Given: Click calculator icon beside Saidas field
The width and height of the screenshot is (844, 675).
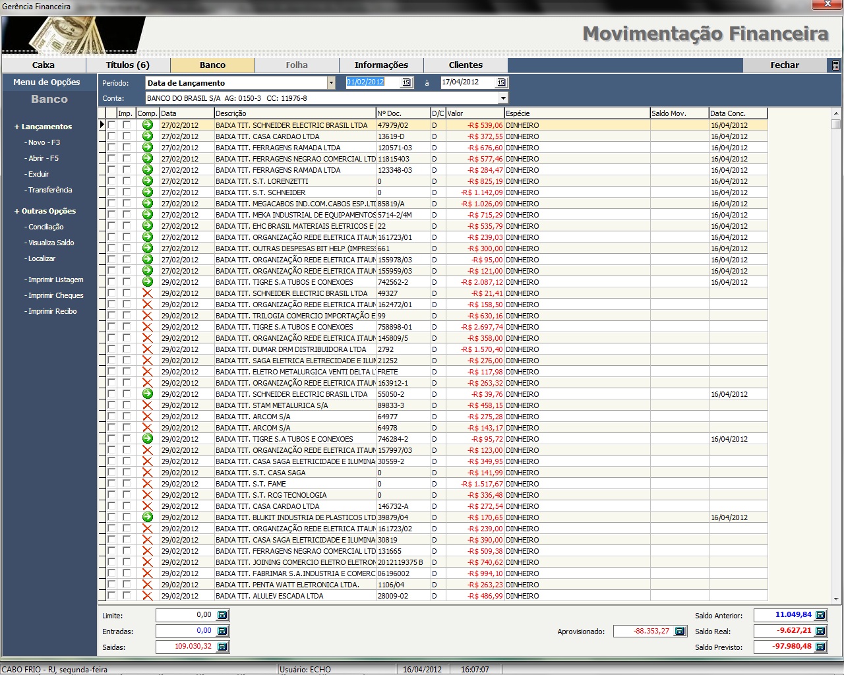Looking at the screenshot, I should tap(222, 647).
